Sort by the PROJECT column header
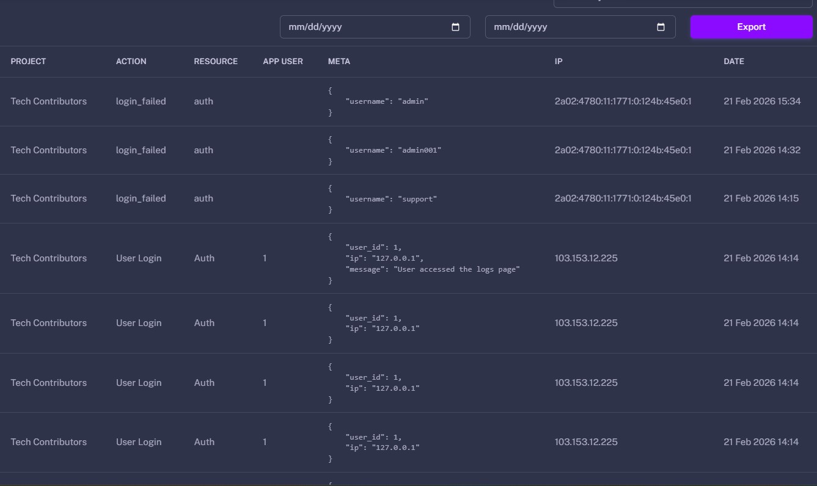Screen dimensions: 817x486 click(28, 61)
